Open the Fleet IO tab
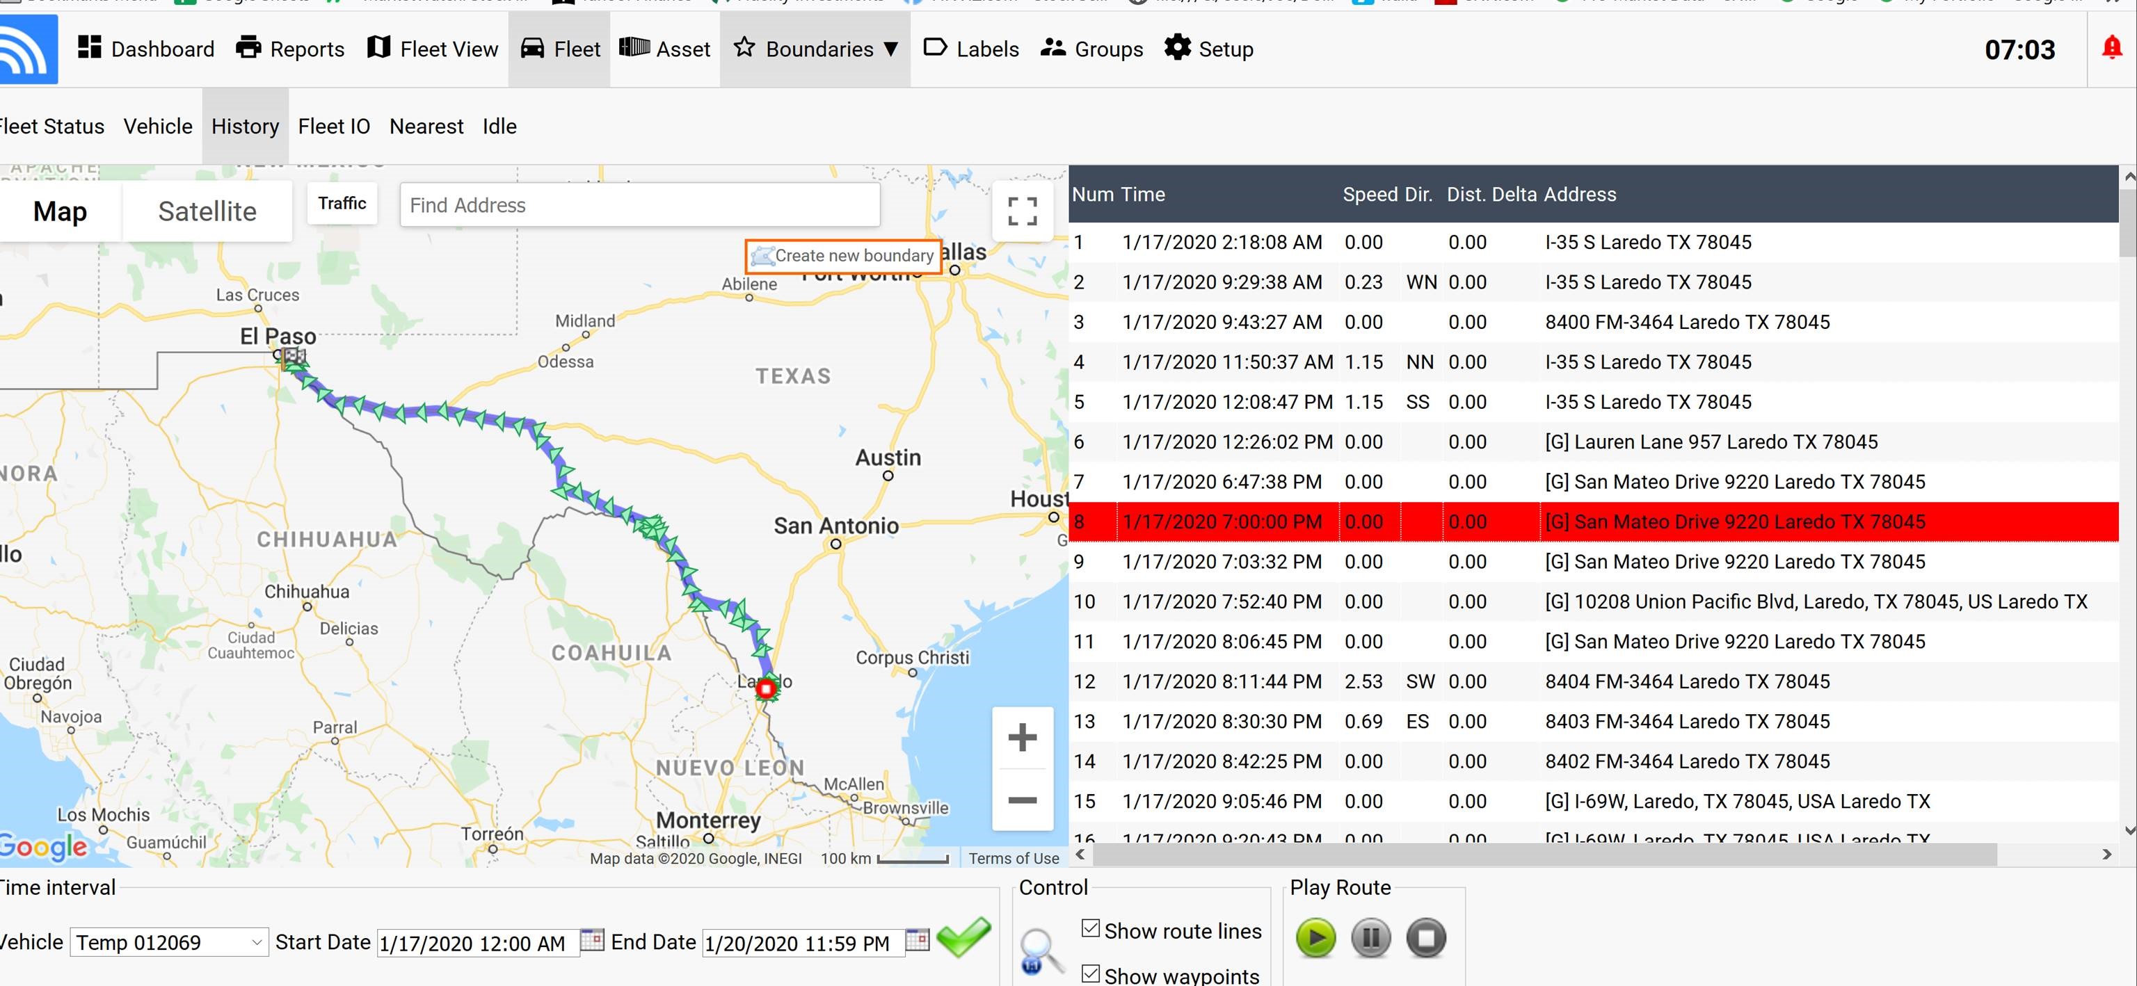 point(333,126)
